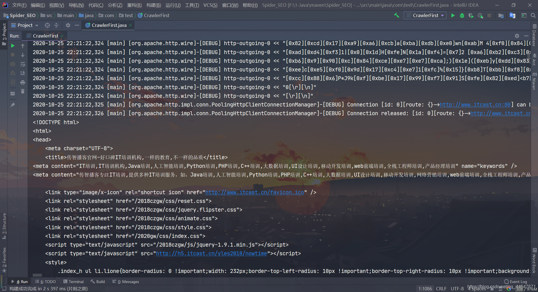The height and width of the screenshot is (292, 538).
Task: Click the test folder breadcrumb
Action: (126, 15)
